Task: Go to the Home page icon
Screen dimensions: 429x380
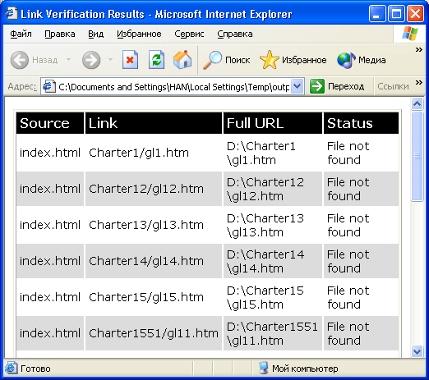Action: click(x=182, y=59)
